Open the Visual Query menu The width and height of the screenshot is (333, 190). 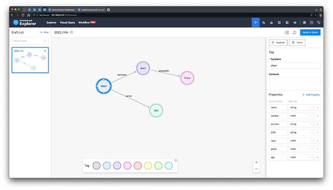pos(67,22)
